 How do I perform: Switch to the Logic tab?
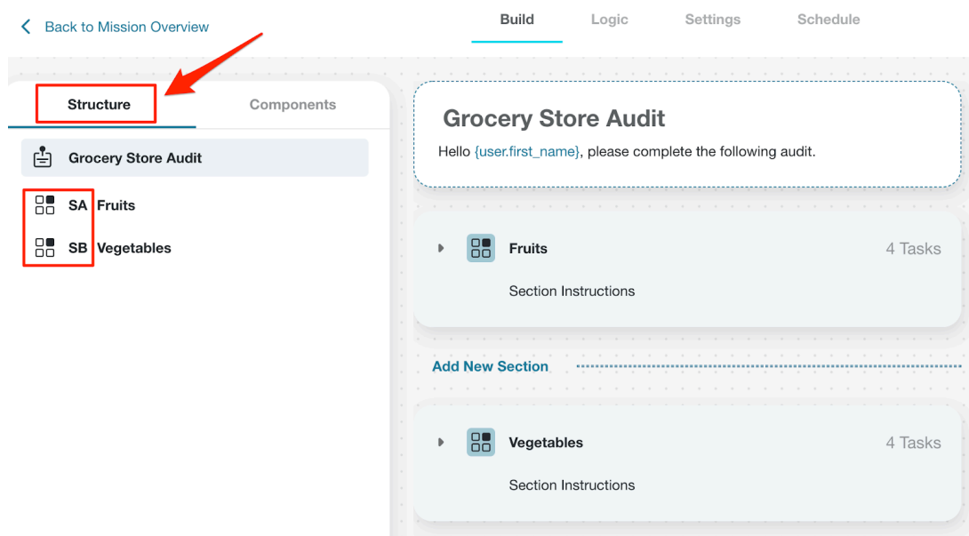pyautogui.click(x=609, y=20)
